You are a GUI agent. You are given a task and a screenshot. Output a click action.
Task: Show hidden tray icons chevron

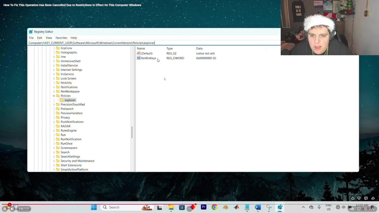pyautogui.click(x=303, y=207)
